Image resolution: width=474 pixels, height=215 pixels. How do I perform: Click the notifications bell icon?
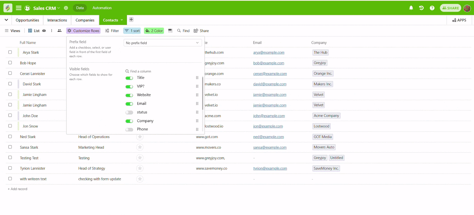tap(411, 8)
